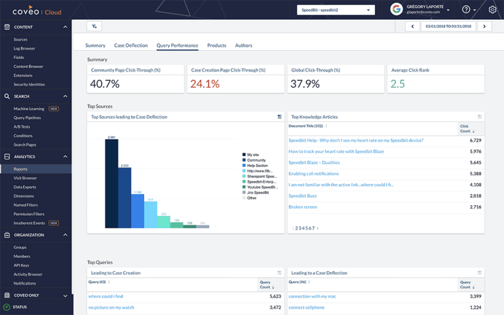Image resolution: width=504 pixels, height=315 pixels.
Task: Expand the Coveo Only sidebar section
Action: (65, 296)
